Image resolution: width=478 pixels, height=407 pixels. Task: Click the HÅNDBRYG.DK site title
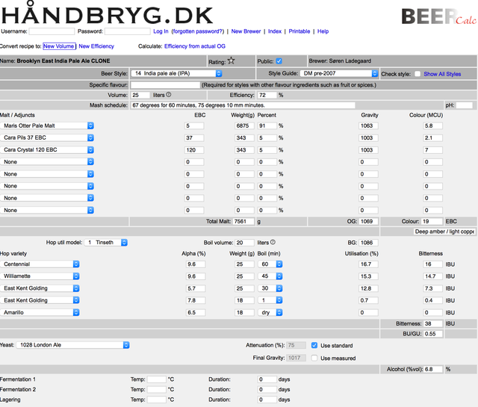point(107,13)
